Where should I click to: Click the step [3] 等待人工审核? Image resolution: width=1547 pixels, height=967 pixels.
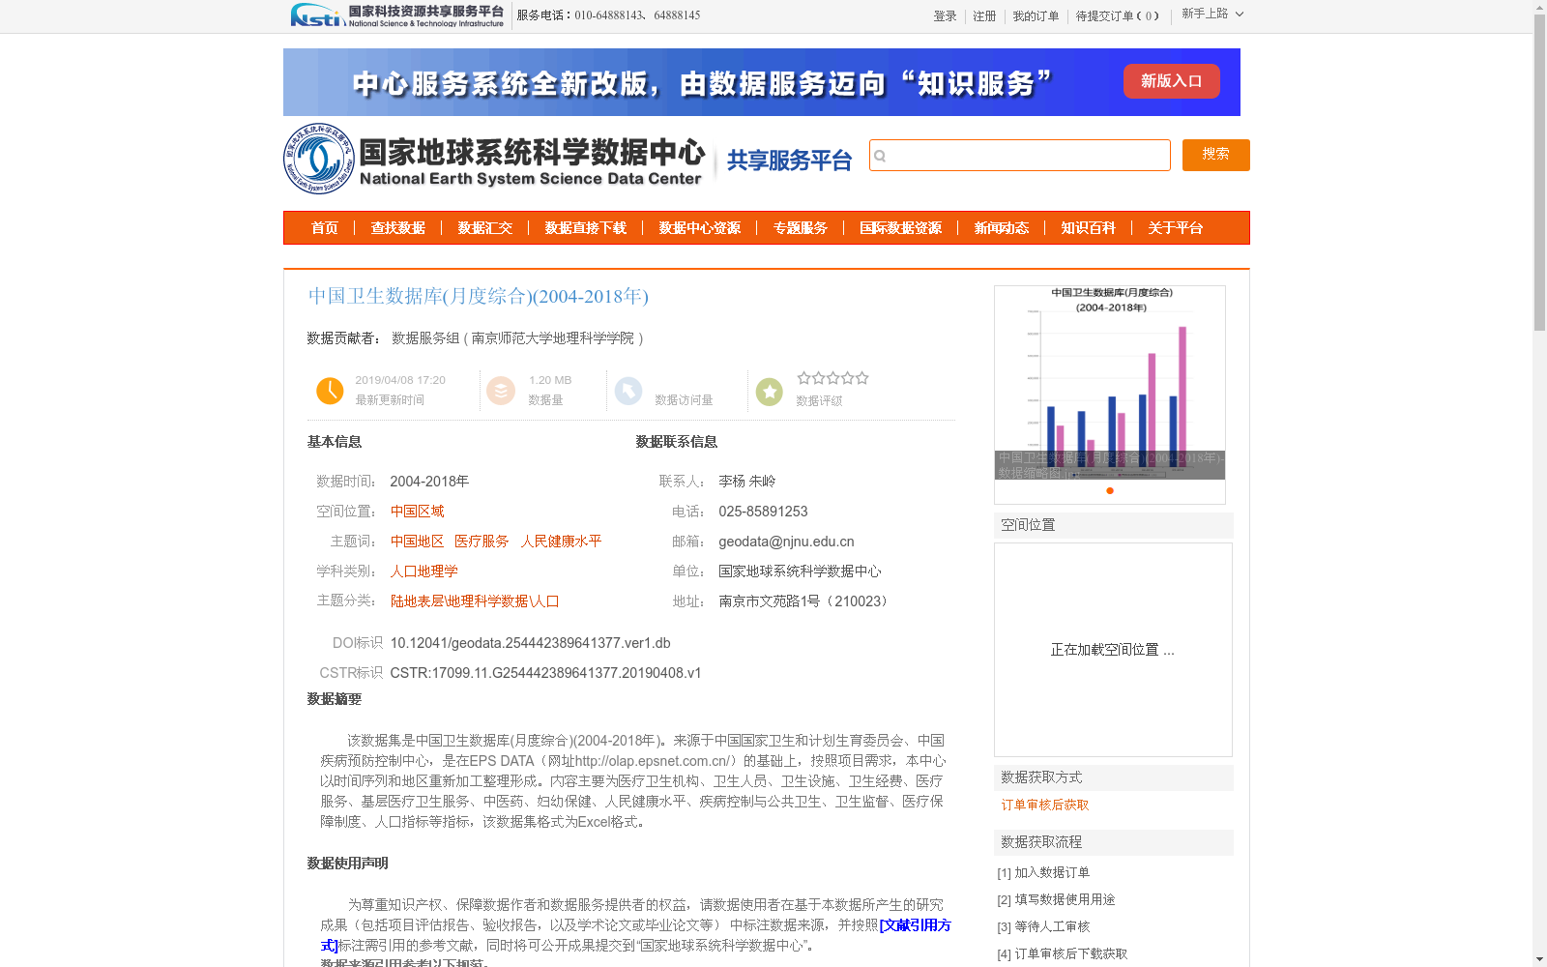(1044, 927)
